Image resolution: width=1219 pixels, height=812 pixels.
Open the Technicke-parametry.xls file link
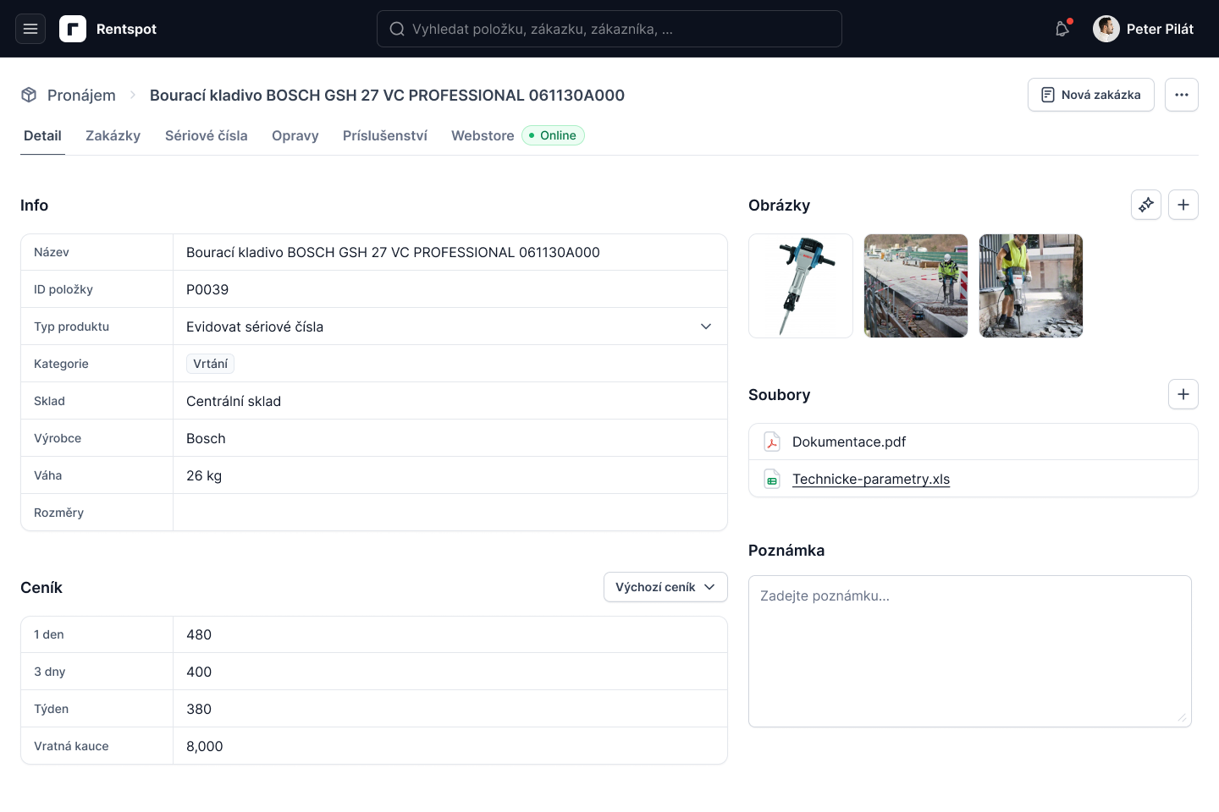pyautogui.click(x=870, y=479)
